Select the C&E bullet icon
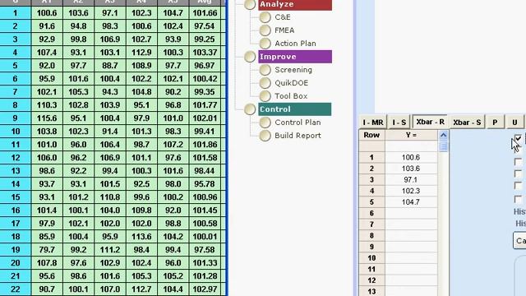This screenshot has height=296, width=526. click(265, 17)
